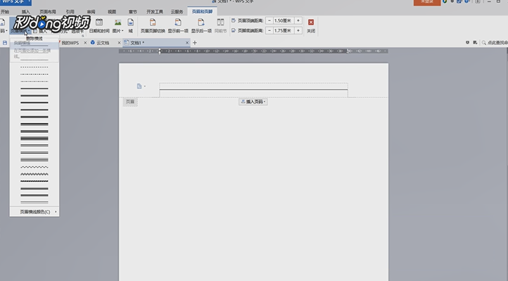The height and width of the screenshot is (281, 508).
Task: Click 页眉页脚切换 header-footer switch icon
Action: coord(153,23)
